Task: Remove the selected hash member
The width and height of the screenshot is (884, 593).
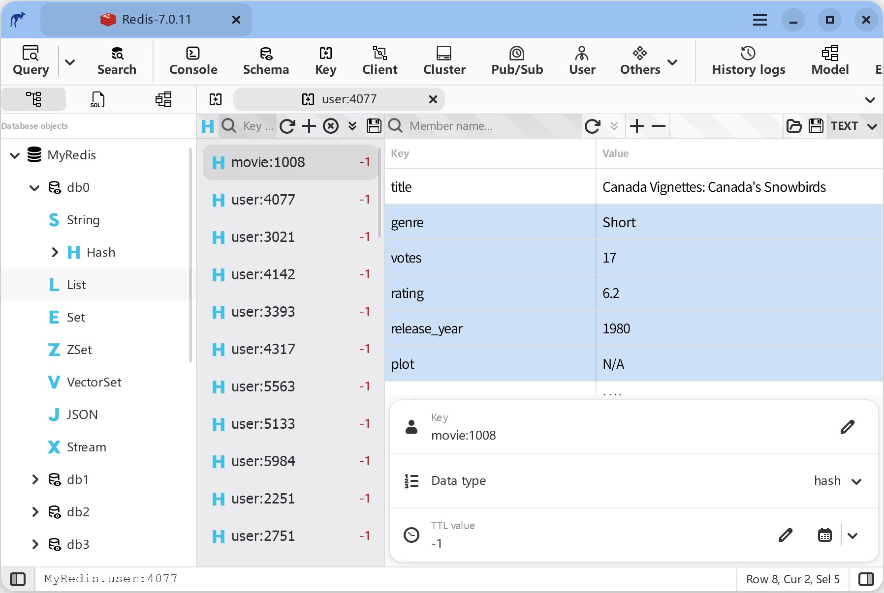Action: [x=659, y=126]
